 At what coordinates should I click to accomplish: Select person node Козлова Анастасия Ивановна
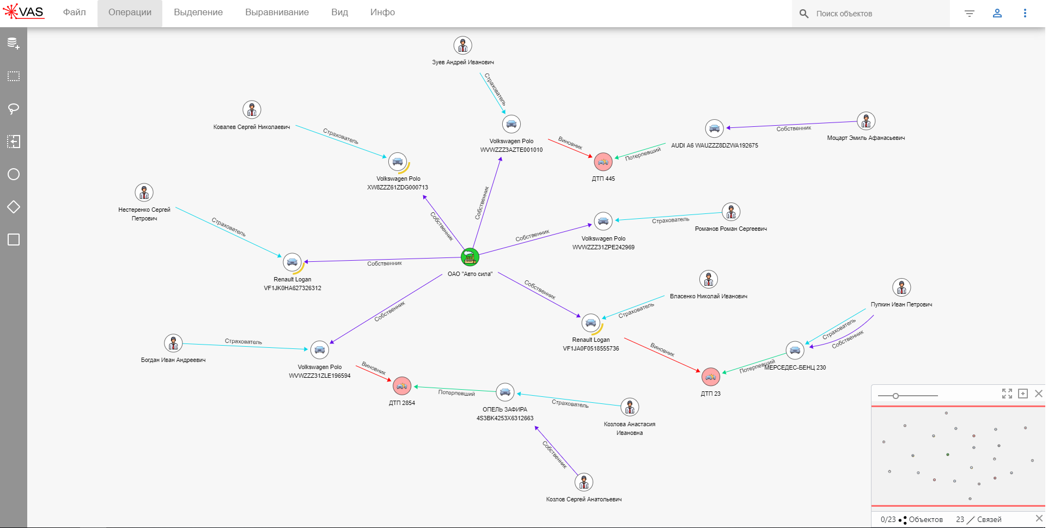coord(630,408)
